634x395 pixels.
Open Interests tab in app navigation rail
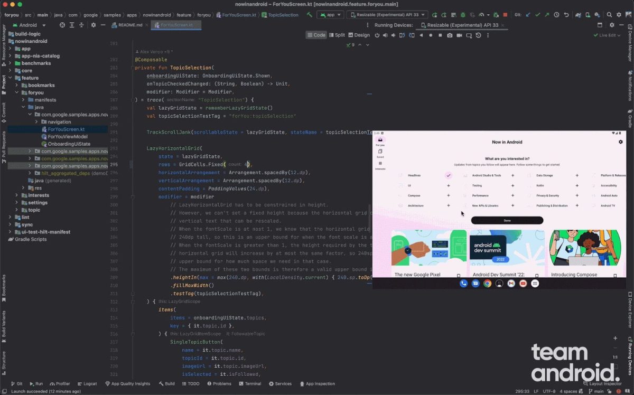pyautogui.click(x=380, y=166)
